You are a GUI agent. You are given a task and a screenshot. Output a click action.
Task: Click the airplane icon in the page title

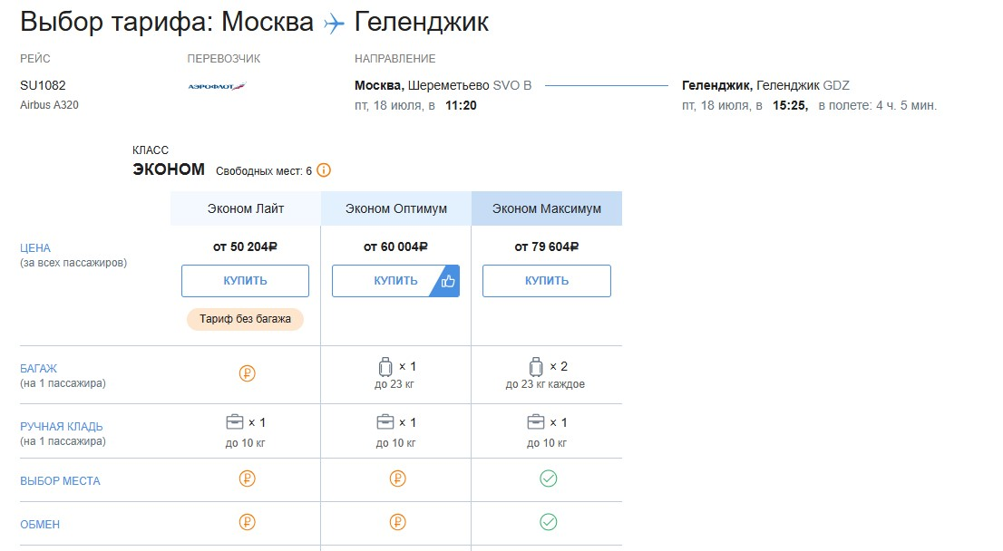[x=334, y=24]
